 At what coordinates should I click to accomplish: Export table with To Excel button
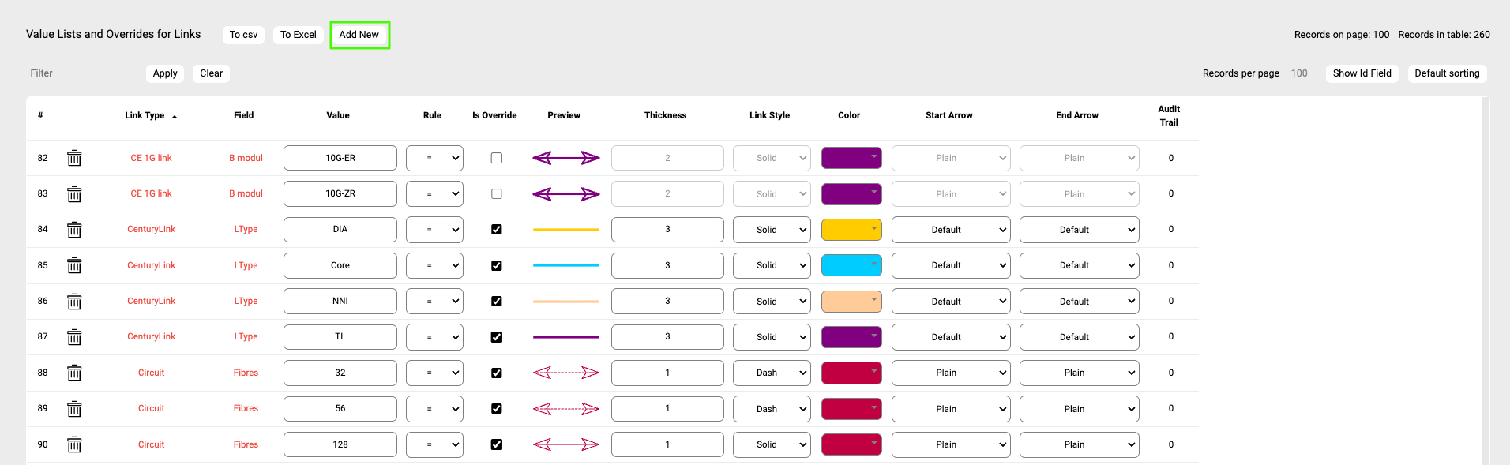pyautogui.click(x=298, y=35)
